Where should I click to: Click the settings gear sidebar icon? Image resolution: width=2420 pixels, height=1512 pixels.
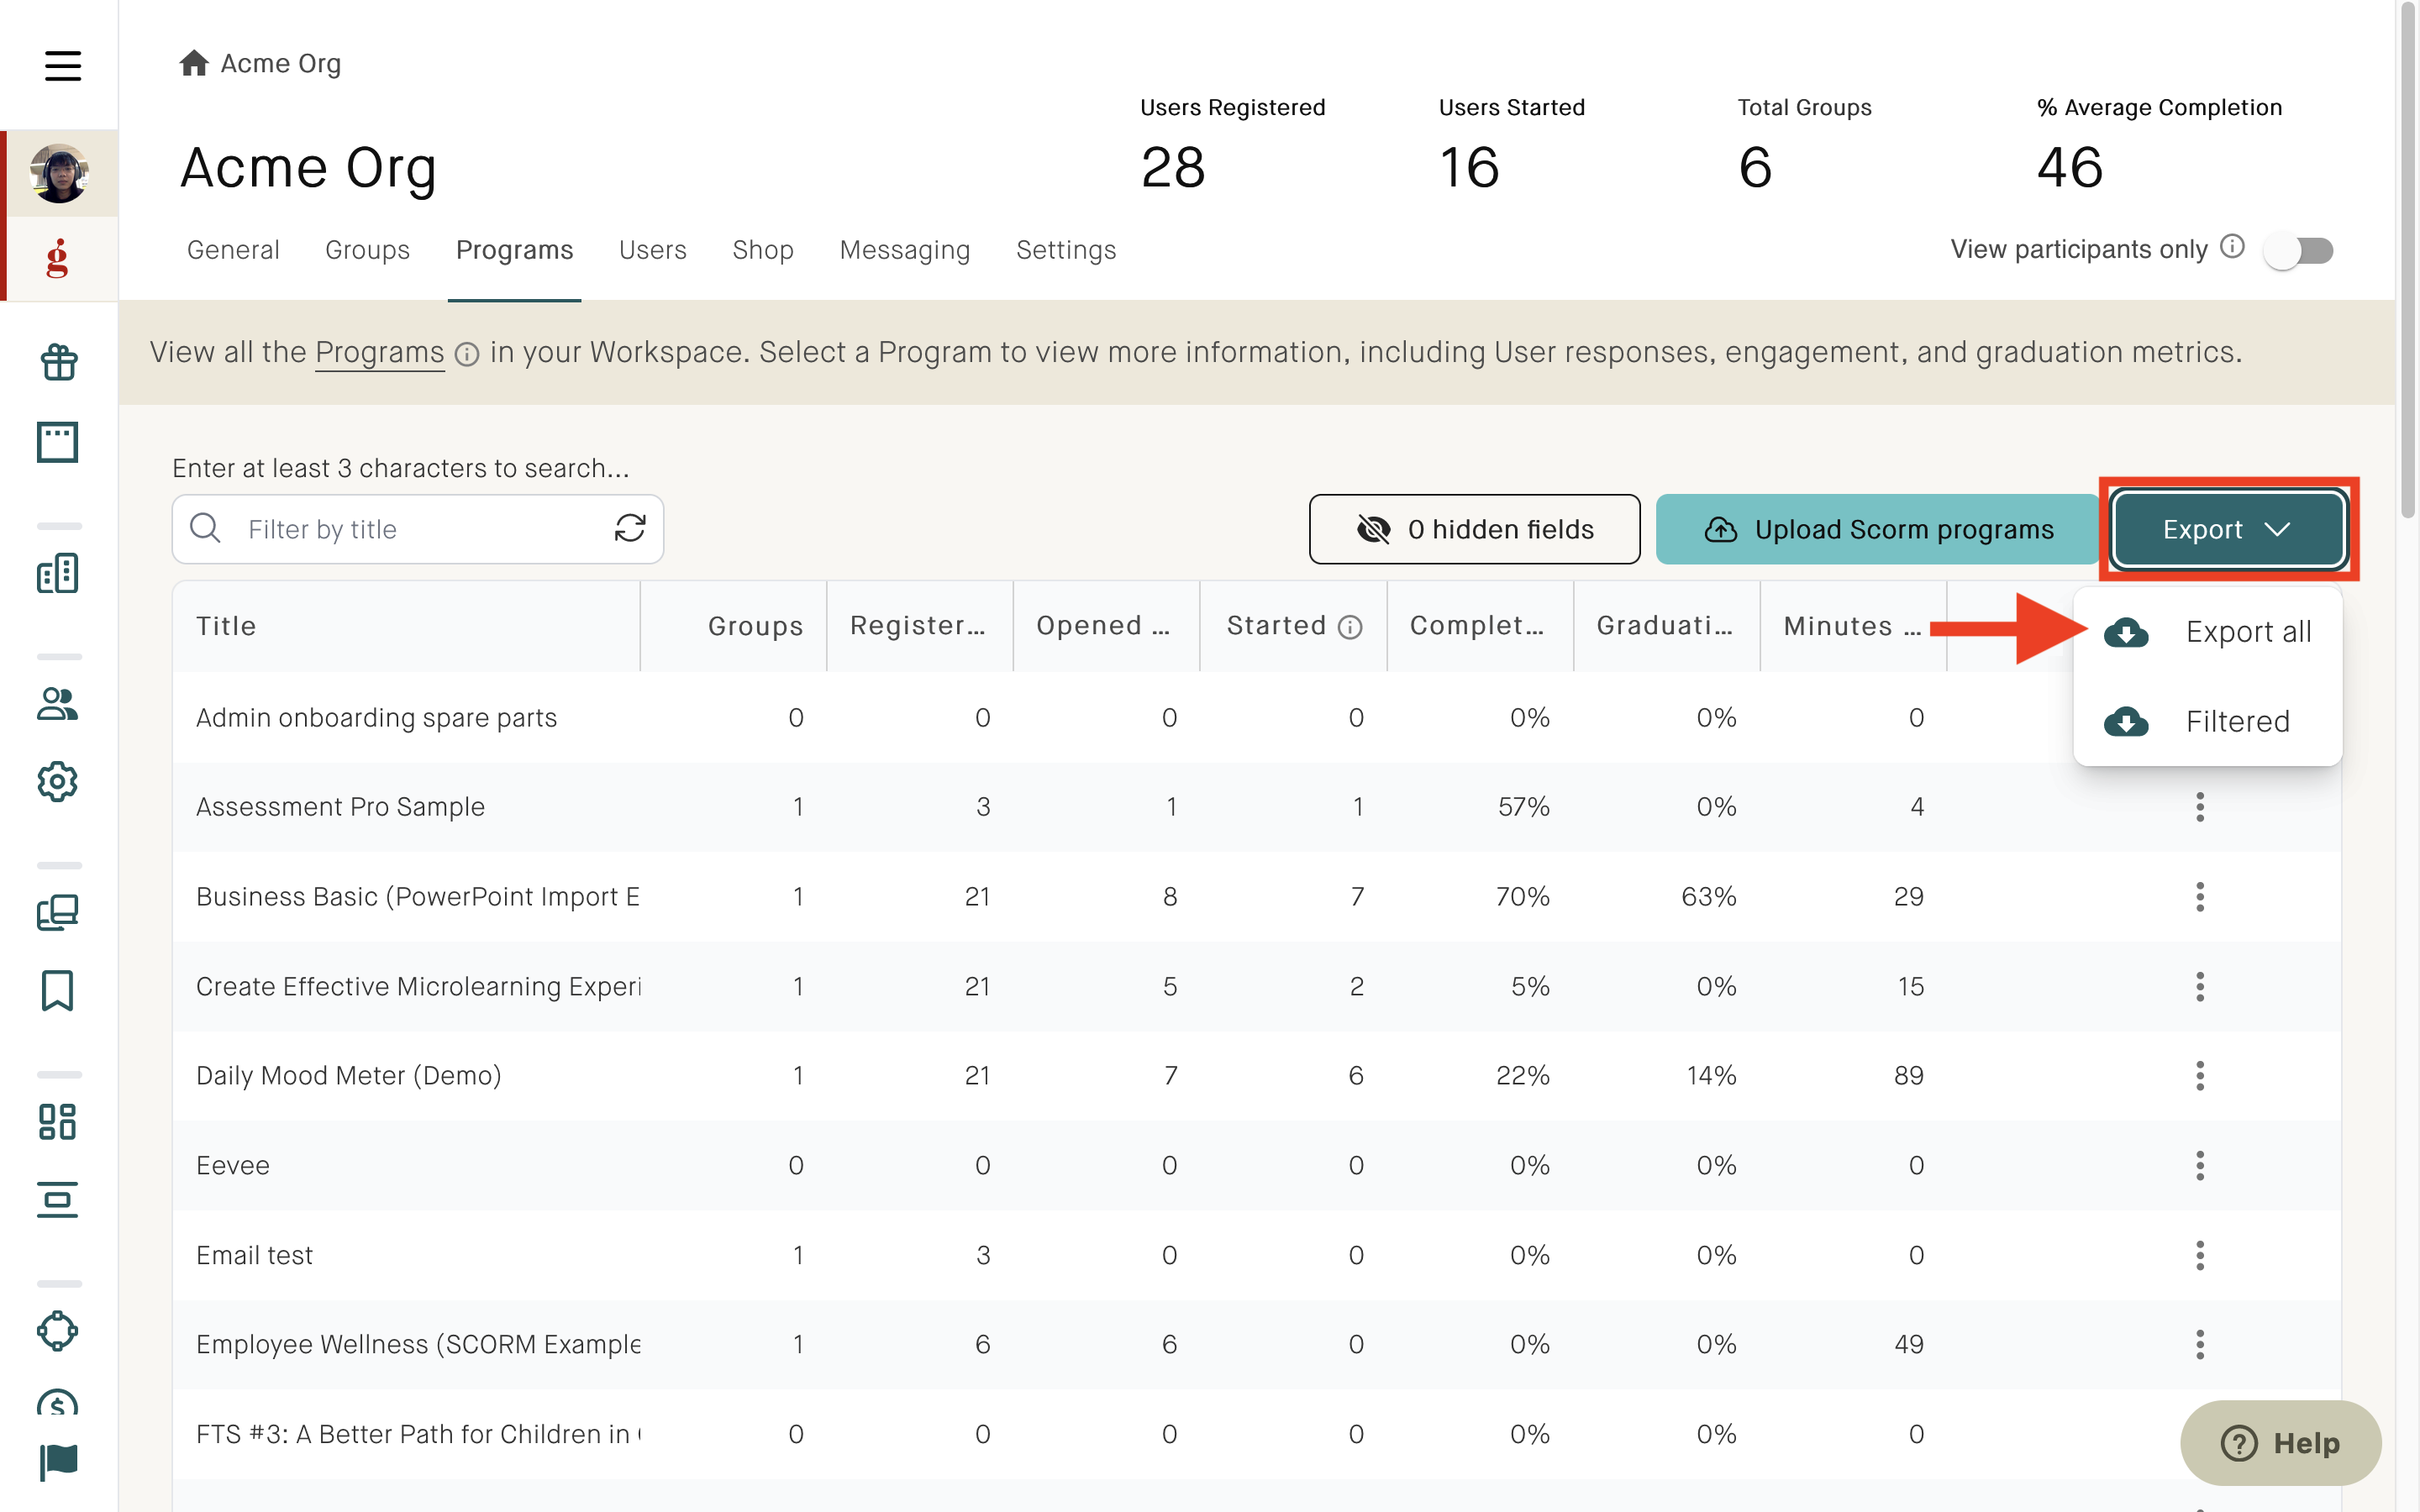tap(58, 781)
